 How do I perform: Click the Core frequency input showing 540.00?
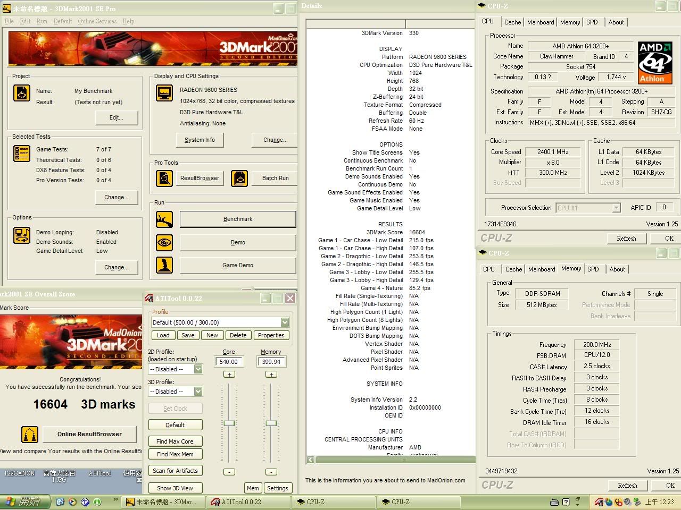click(x=229, y=361)
